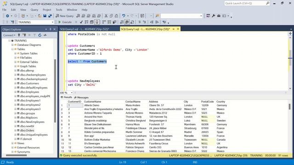294x165 pixels.
Task: Click the Decrease Indent icon
Action: tap(152, 22)
